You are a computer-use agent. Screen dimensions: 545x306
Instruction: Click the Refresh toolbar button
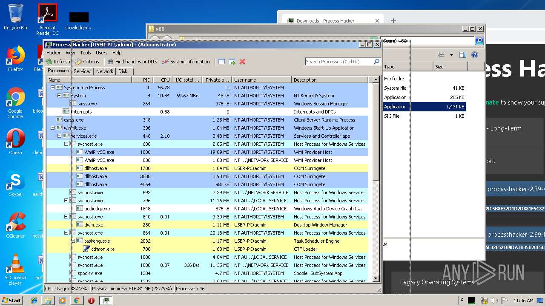pyautogui.click(x=57, y=62)
